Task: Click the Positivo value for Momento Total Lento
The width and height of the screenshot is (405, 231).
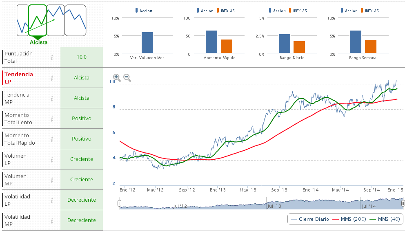Action: coord(82,119)
